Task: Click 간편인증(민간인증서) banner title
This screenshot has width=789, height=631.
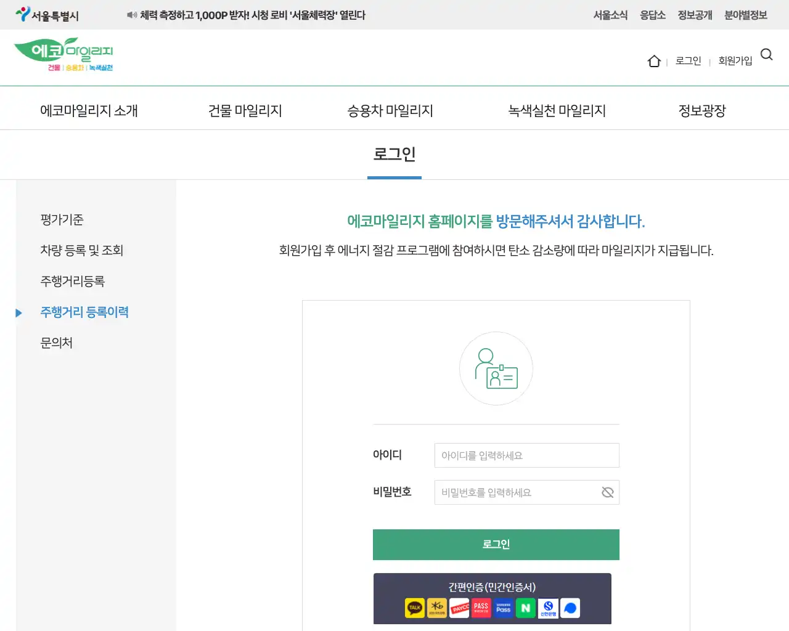Action: point(492,587)
